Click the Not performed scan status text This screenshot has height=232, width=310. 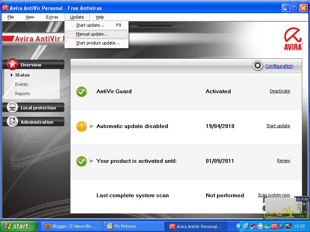225,195
